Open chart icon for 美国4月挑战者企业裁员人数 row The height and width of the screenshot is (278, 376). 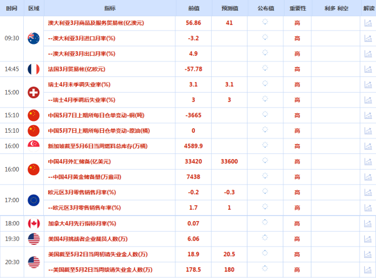pyautogui.click(x=368, y=239)
